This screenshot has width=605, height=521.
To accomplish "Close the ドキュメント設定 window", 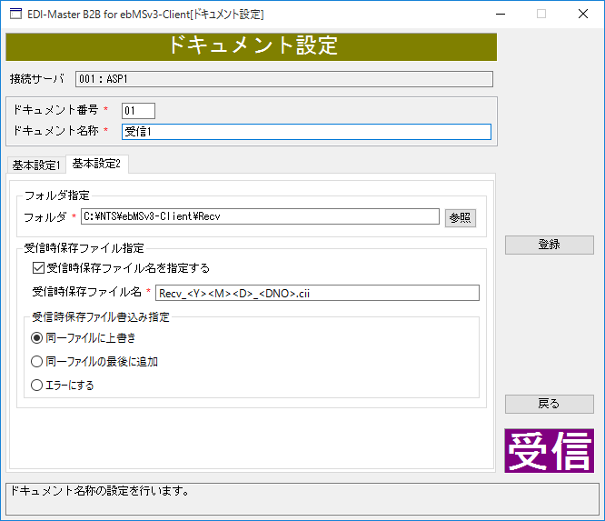I will pos(582,14).
